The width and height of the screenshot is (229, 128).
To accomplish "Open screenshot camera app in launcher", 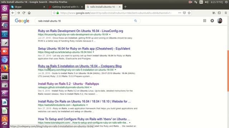I will pos(5,85).
